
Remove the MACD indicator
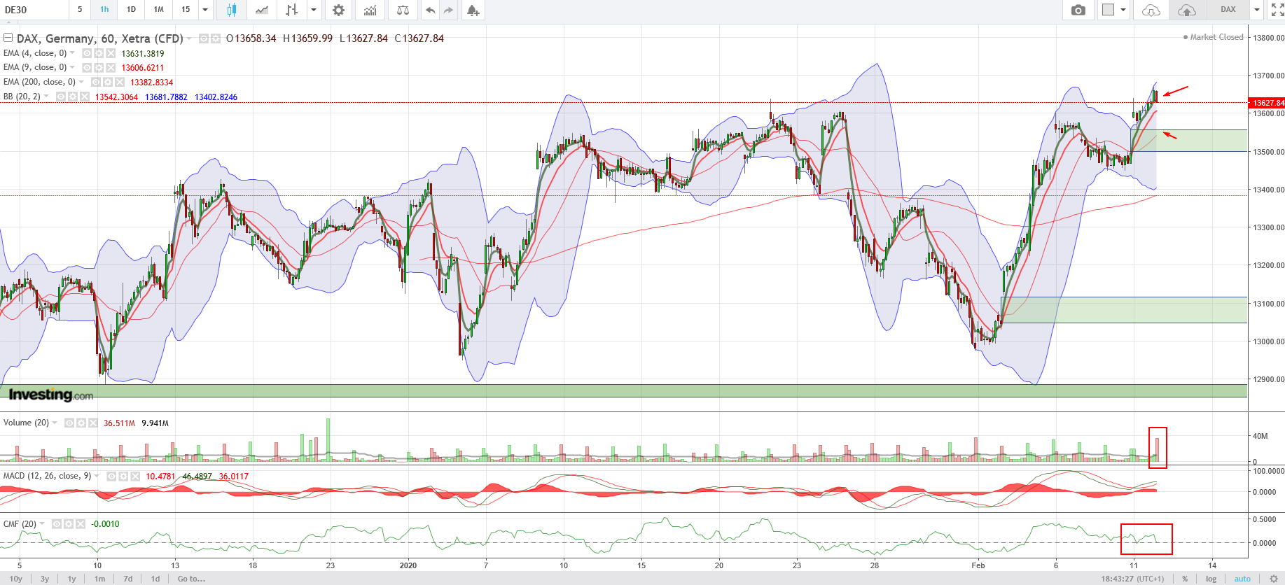(135, 476)
